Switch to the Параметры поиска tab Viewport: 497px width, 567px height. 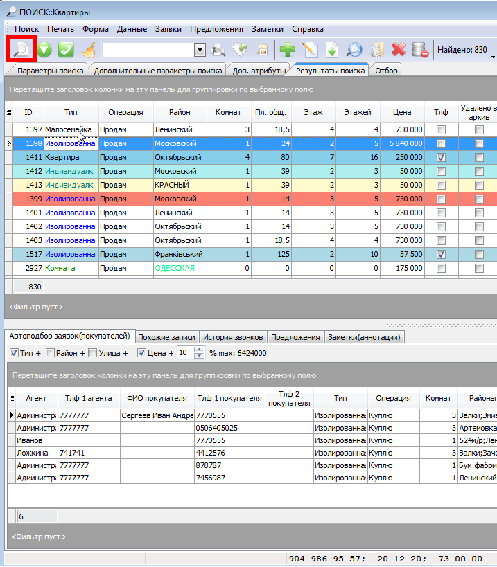coord(50,71)
